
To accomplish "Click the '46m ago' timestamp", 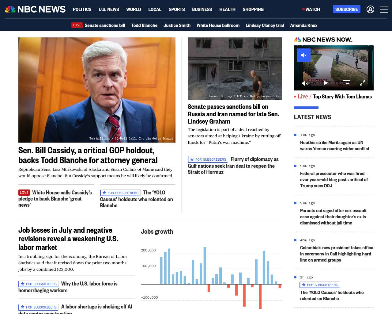I will pos(307,240).
